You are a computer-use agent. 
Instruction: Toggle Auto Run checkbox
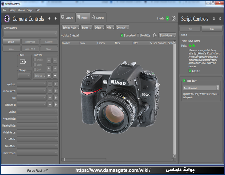[x=190, y=71]
